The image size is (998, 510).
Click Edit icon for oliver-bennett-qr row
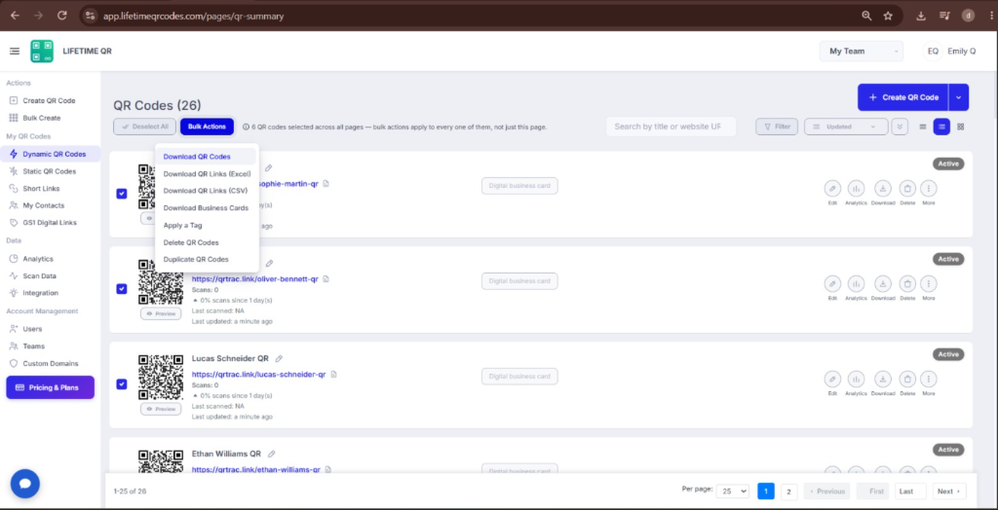coord(832,283)
